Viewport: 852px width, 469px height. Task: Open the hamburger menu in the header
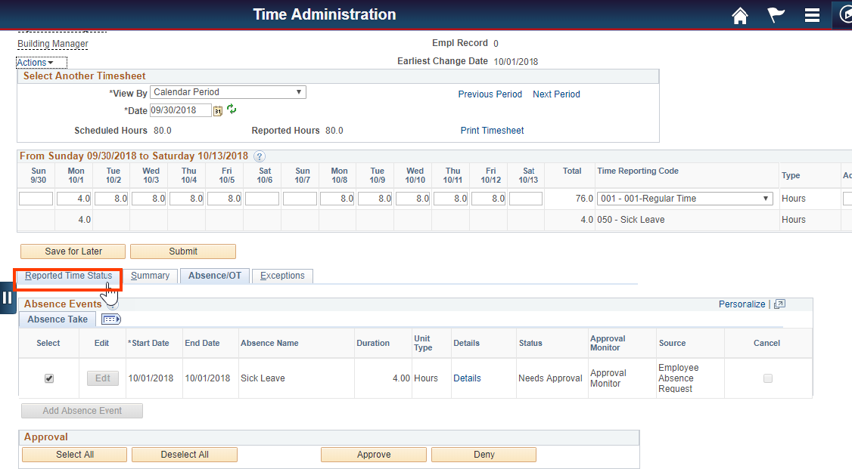[812, 15]
